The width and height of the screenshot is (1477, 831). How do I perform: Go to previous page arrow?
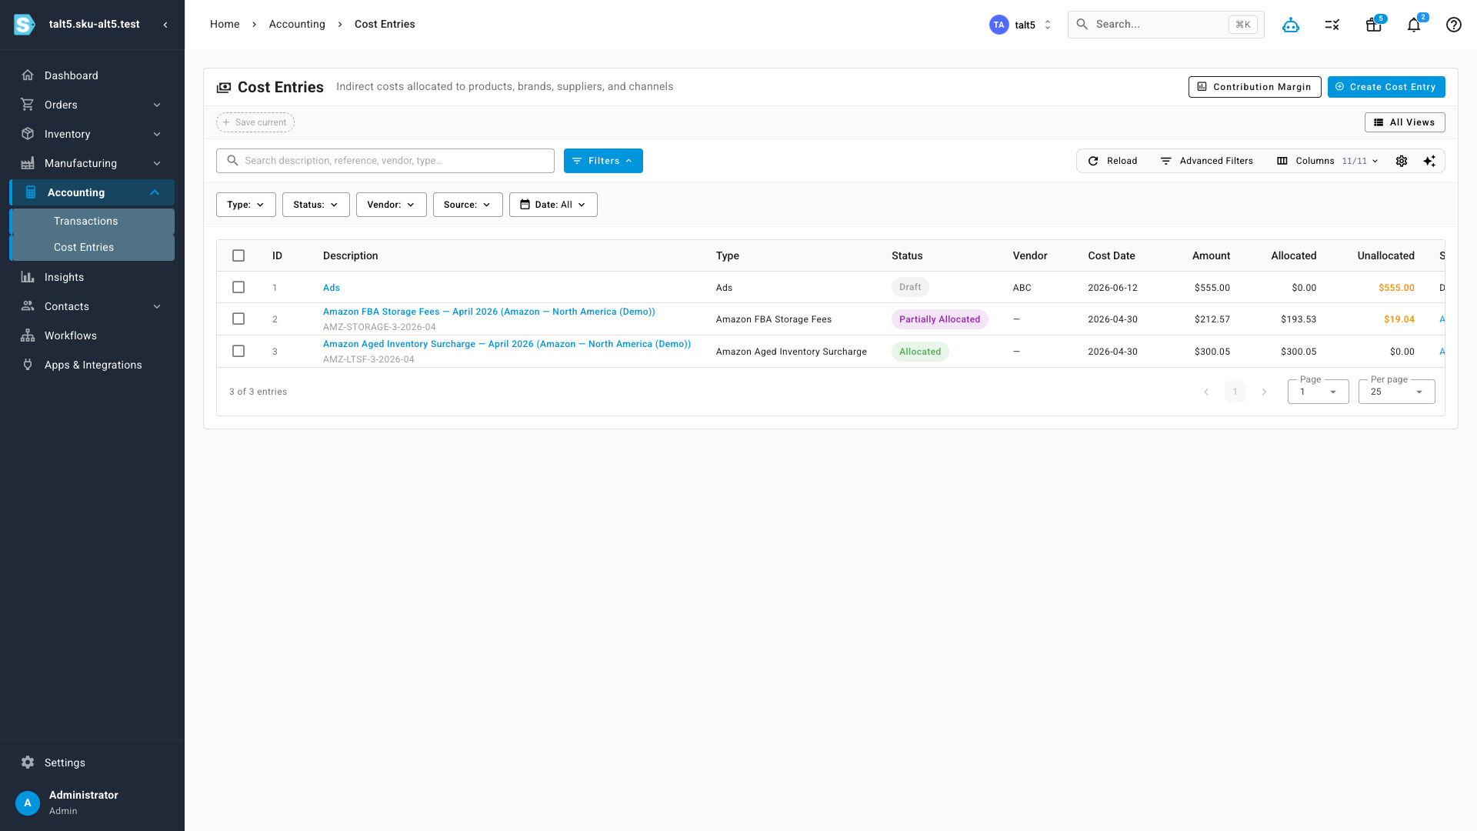click(x=1206, y=392)
